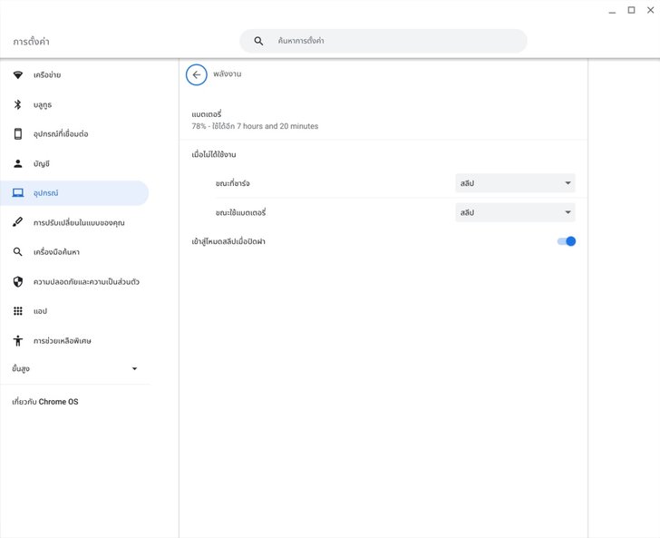The image size is (660, 538).
Task: Open บัญชี accounts section
Action: pyautogui.click(x=74, y=163)
